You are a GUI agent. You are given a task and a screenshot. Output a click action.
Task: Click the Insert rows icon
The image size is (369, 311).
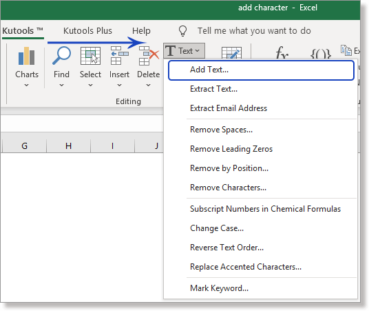tap(119, 56)
